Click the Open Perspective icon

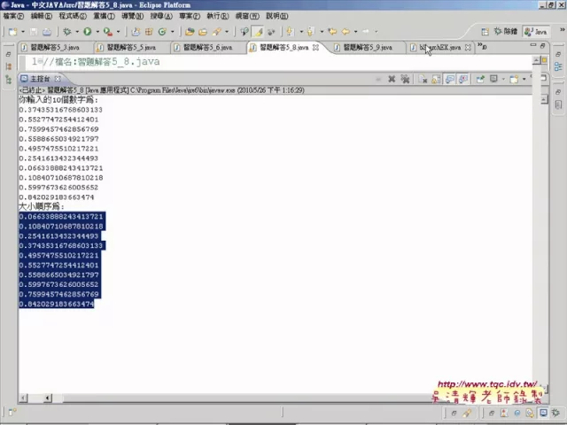pos(485,32)
